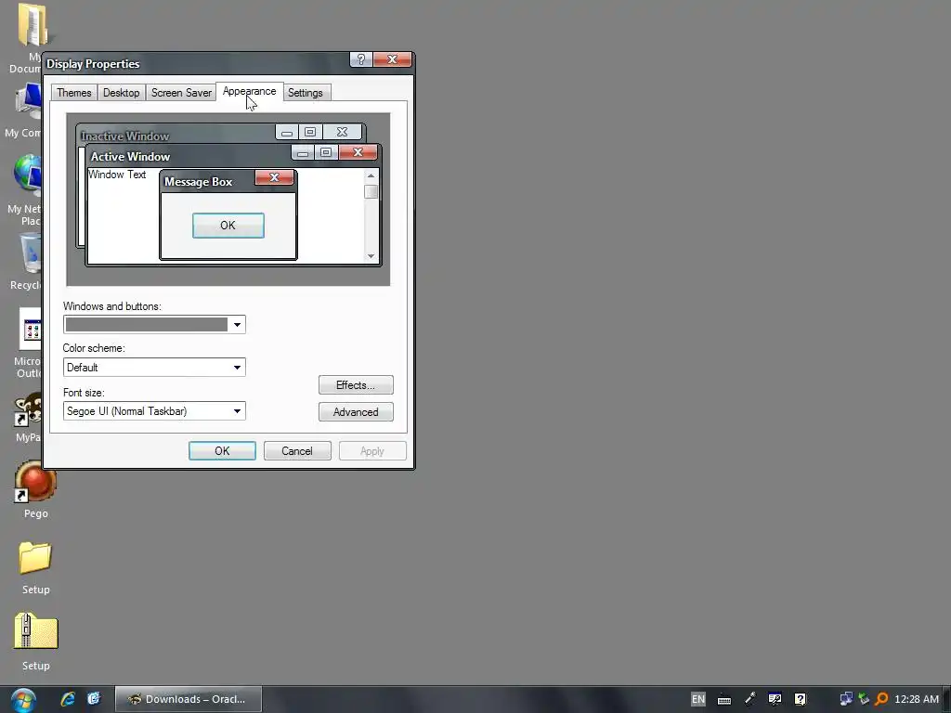The height and width of the screenshot is (713, 951).
Task: Click preview Active Window close button
Action: 358,152
